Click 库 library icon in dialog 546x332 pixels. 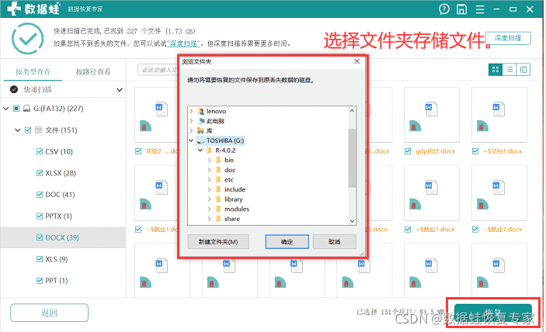tap(201, 131)
